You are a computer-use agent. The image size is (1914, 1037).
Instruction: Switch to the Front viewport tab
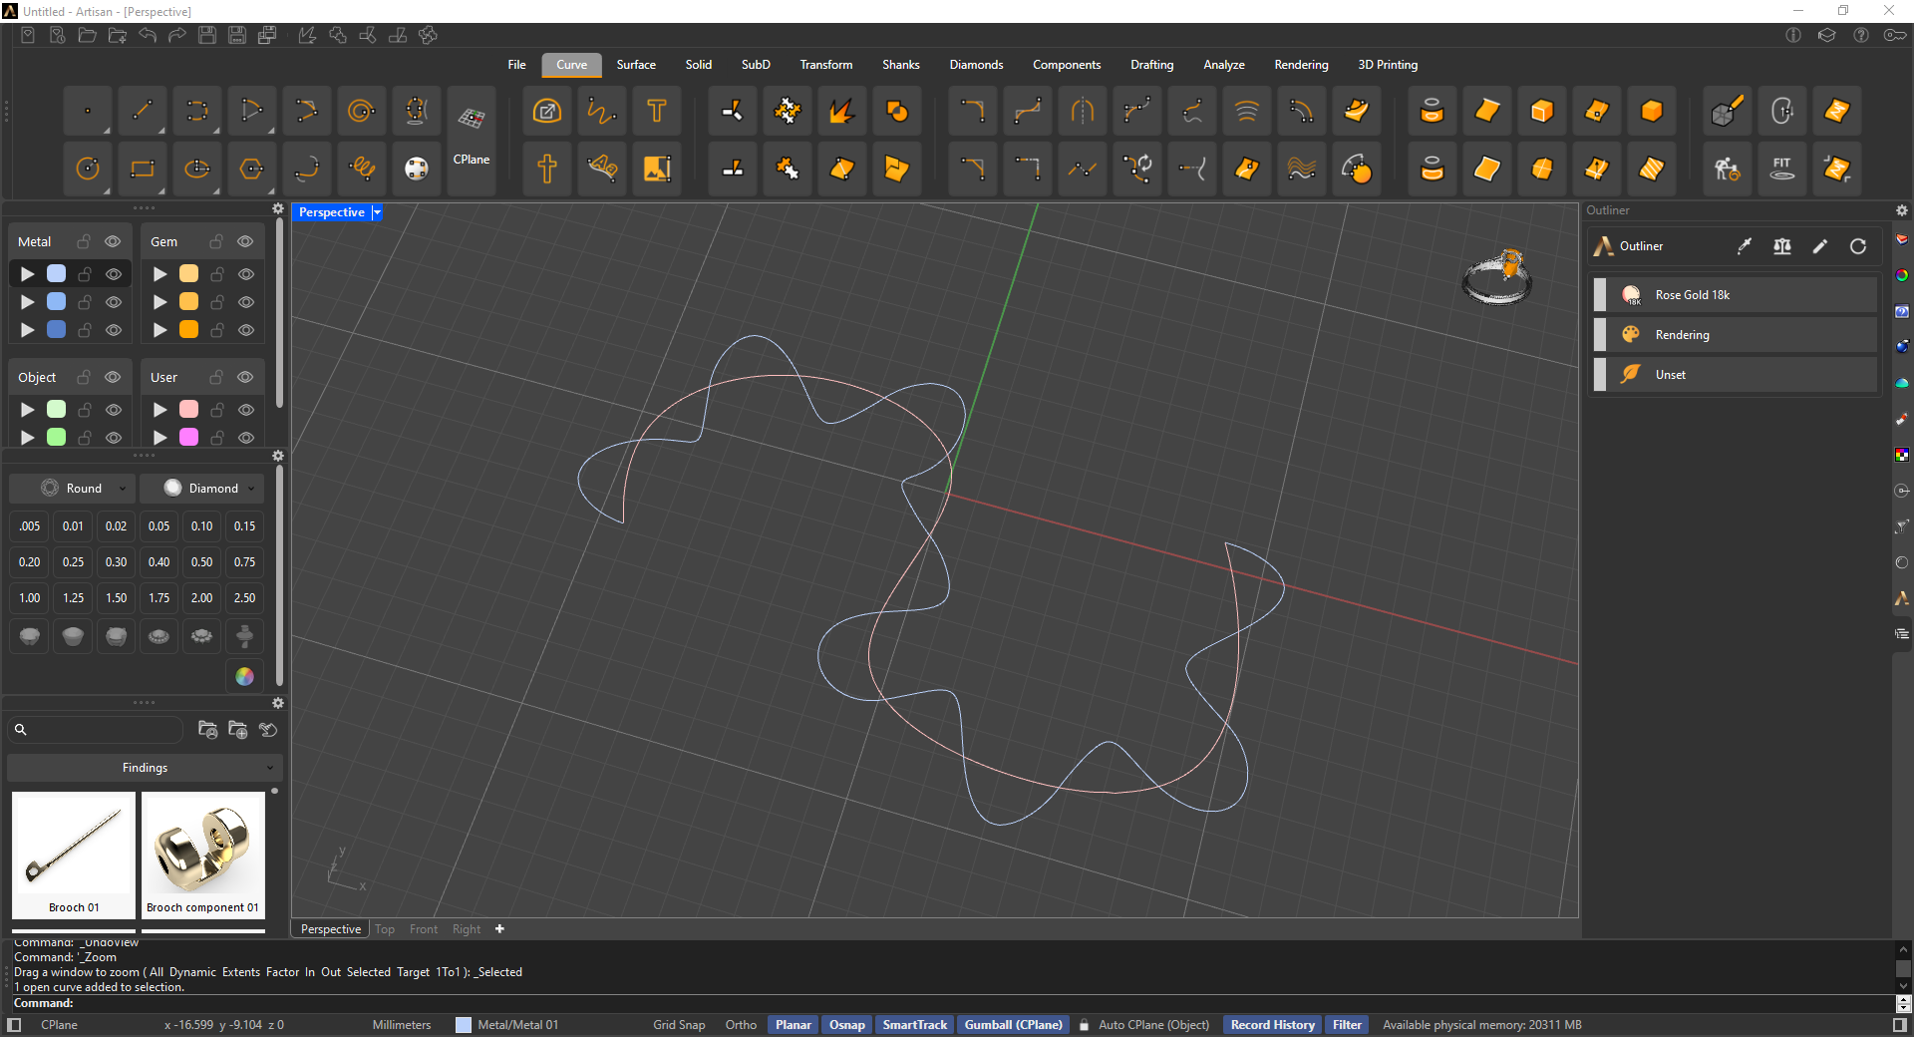424,929
